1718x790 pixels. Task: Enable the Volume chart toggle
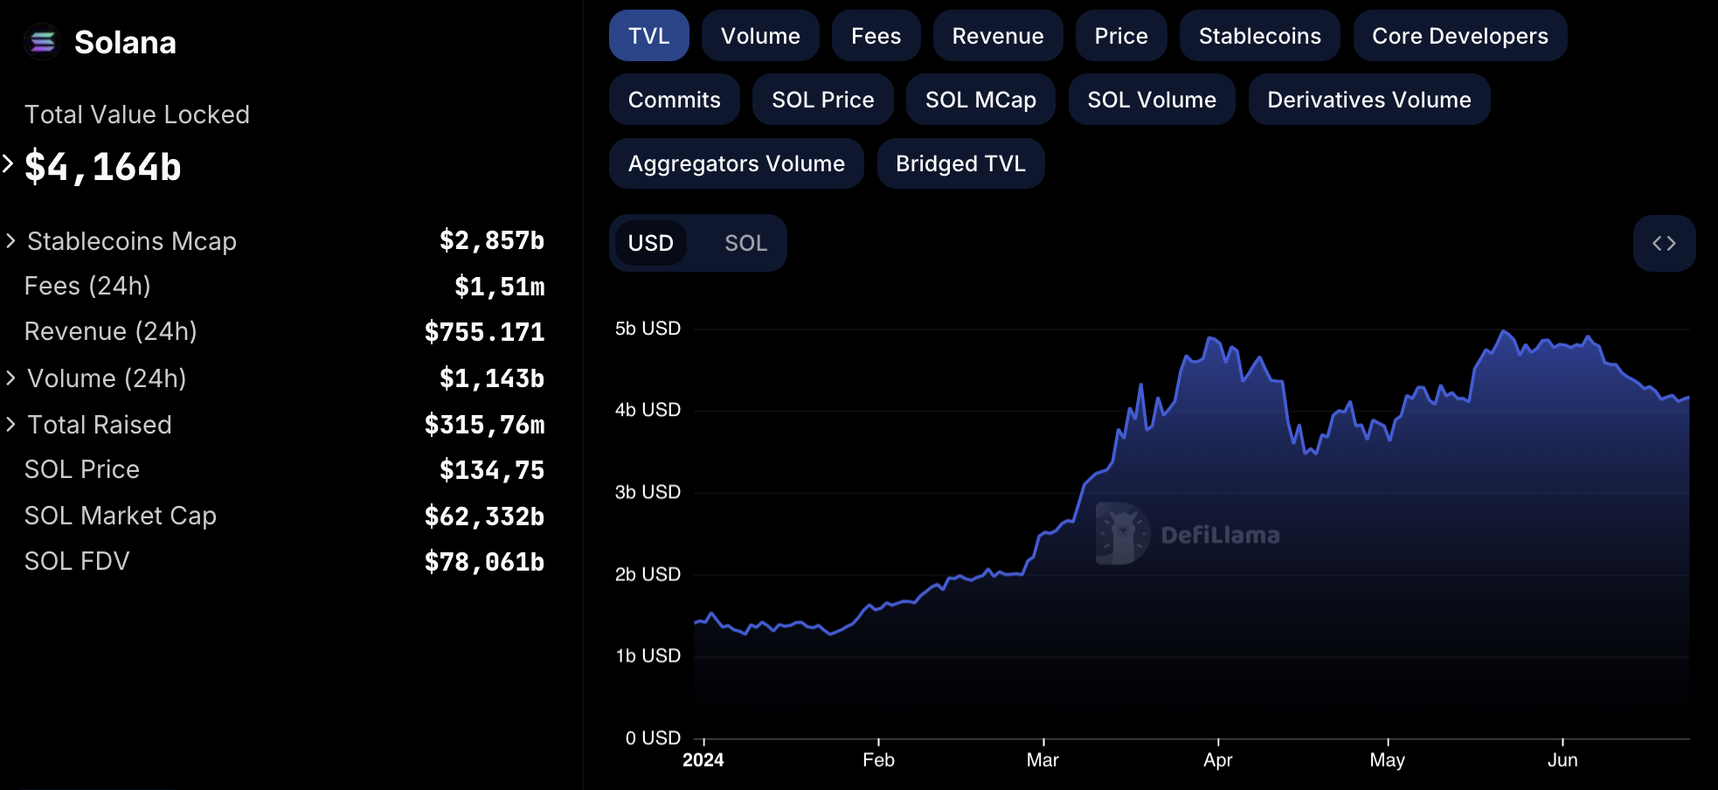pos(760,36)
